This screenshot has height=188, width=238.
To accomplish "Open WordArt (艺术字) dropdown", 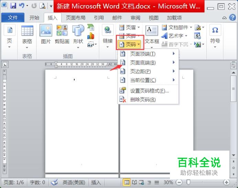I will coord(174,36).
